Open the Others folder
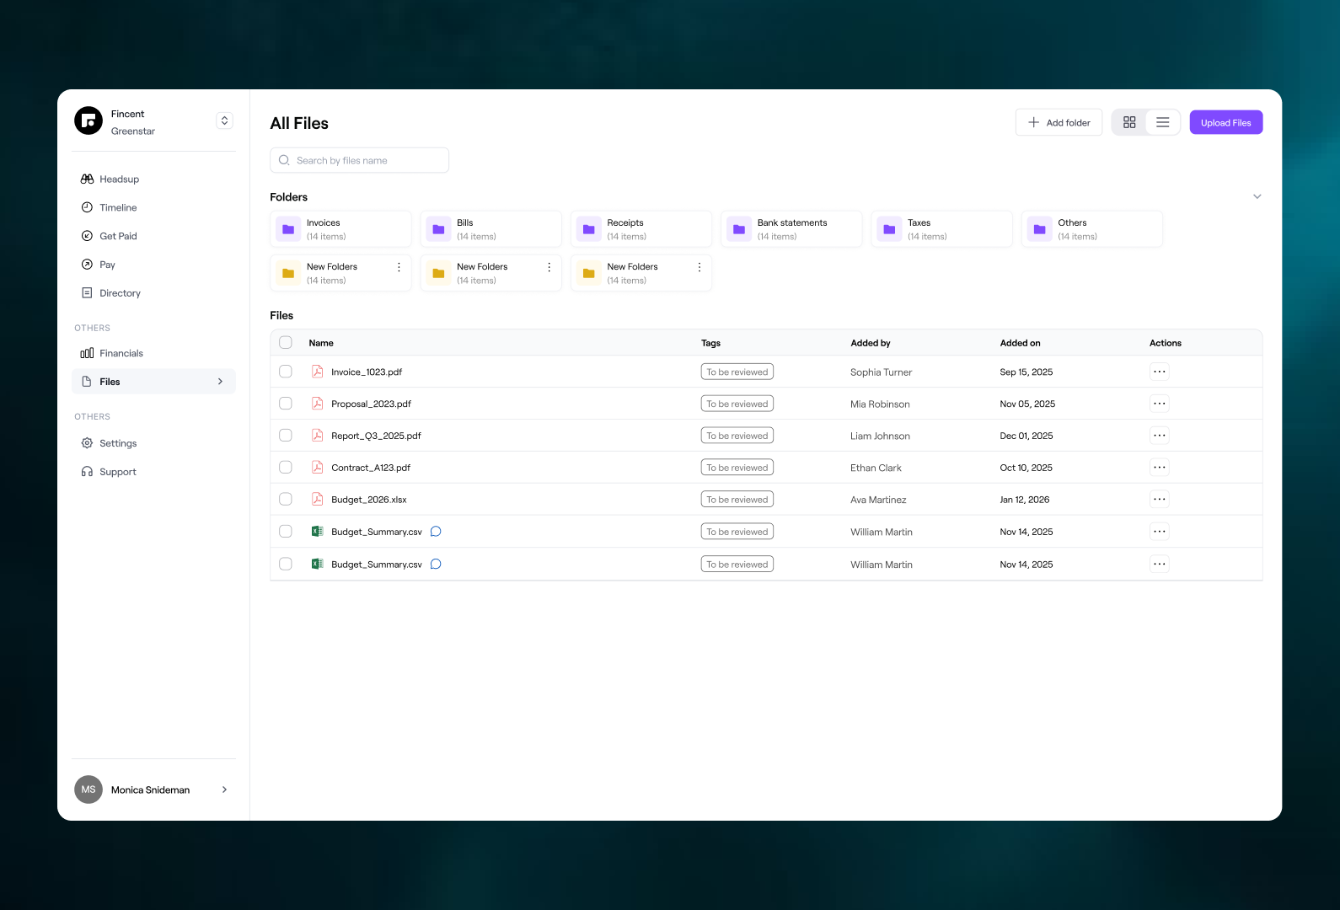 pos(1091,229)
